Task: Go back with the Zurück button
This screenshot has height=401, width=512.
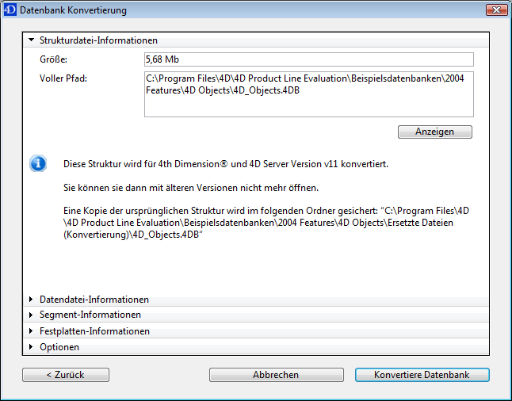Action: [66, 375]
